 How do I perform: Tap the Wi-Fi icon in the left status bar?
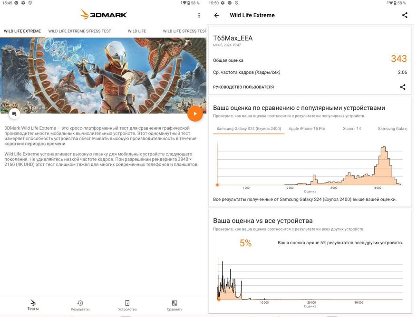click(x=184, y=3)
